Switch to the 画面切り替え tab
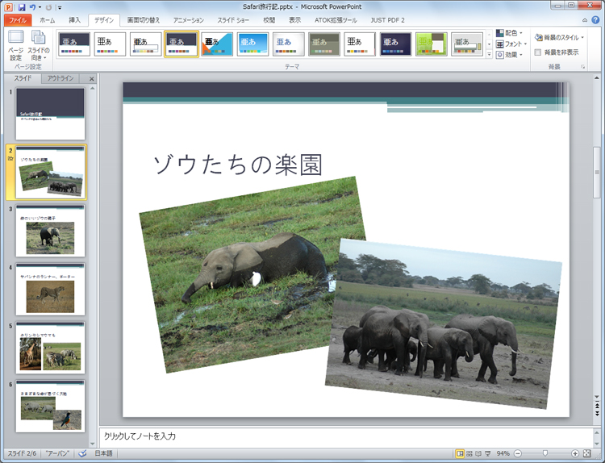Screen dimensions: 605x463 pos(144,20)
